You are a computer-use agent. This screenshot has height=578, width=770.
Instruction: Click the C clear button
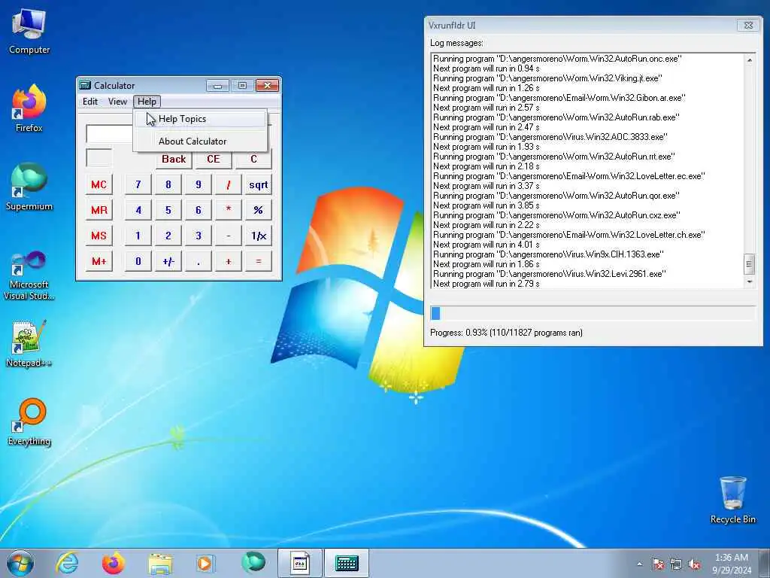click(253, 159)
